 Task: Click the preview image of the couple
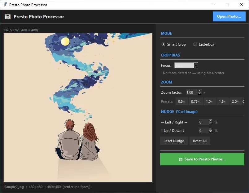tap(78, 107)
